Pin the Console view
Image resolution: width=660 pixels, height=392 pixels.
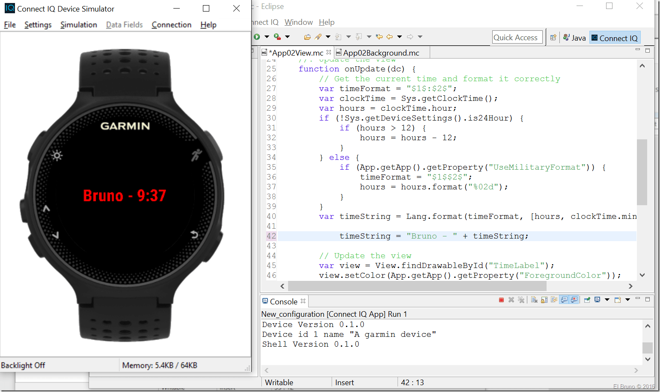point(587,300)
